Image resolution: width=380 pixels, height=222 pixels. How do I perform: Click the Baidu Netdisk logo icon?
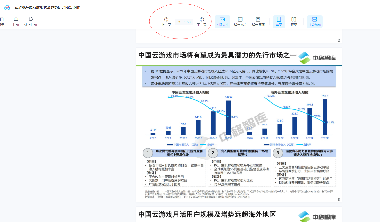[7, 7]
